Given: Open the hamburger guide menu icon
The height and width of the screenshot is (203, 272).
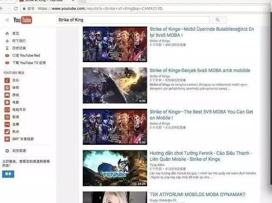Looking at the screenshot, I should click(7, 20).
